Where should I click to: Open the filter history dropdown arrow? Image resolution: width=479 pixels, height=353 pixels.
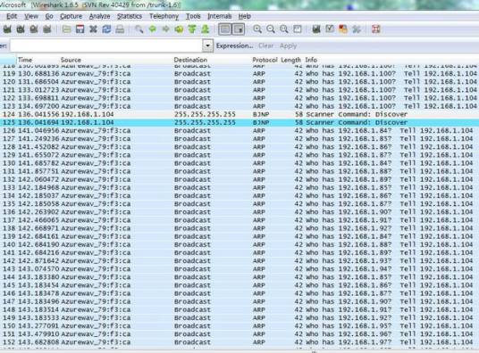pyautogui.click(x=207, y=45)
